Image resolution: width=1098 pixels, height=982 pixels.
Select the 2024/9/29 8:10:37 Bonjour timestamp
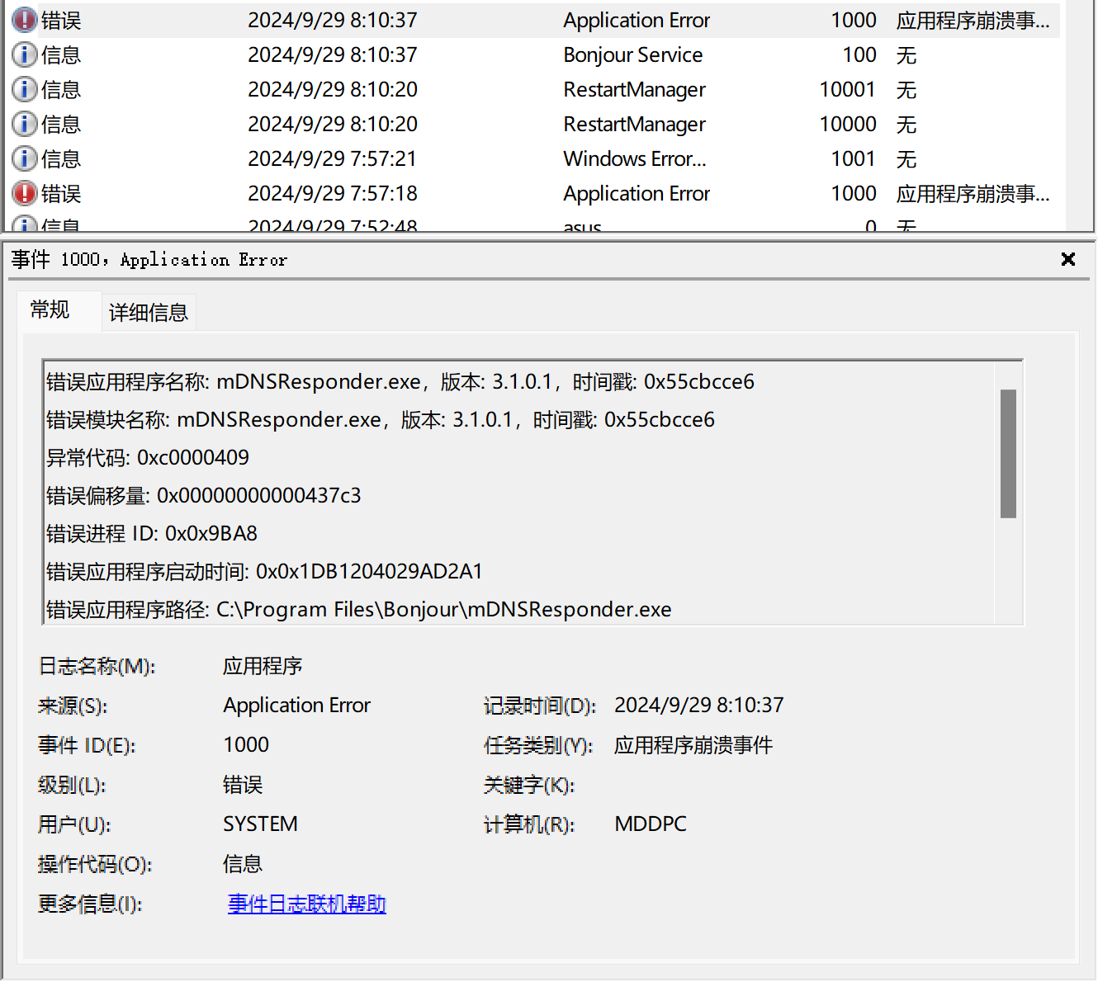coord(333,54)
